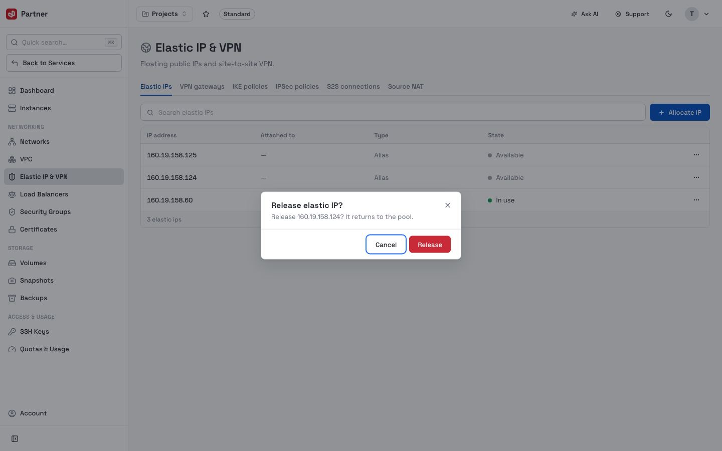The height and width of the screenshot is (451, 722).
Task: Star the current project
Action: click(x=206, y=14)
